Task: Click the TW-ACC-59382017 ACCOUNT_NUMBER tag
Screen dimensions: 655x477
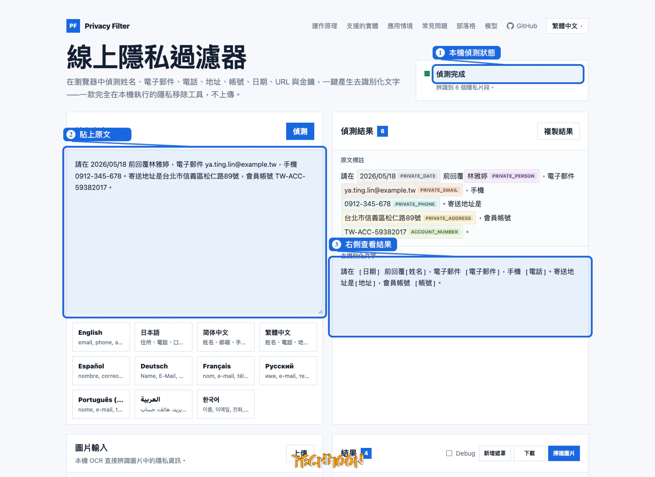Action: click(402, 232)
